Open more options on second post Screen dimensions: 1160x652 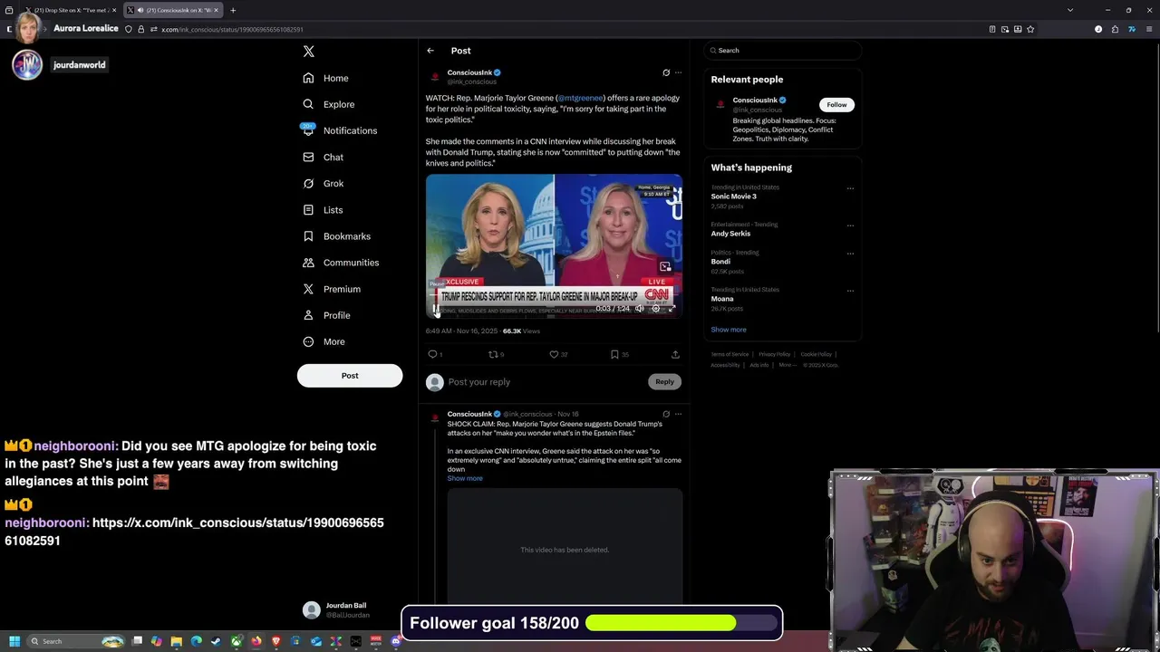678,414
